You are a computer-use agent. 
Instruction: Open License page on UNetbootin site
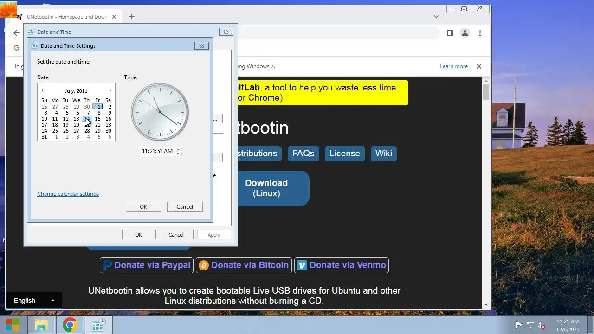pyautogui.click(x=344, y=154)
